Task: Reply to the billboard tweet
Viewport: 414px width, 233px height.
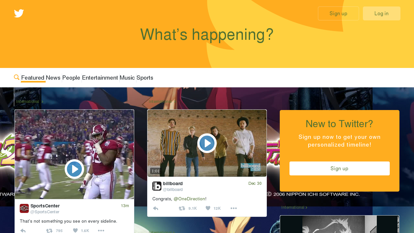Action: pyautogui.click(x=156, y=208)
